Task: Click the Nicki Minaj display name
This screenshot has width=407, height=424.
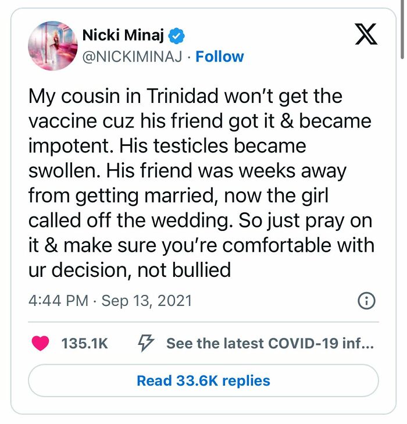Action: click(x=124, y=35)
